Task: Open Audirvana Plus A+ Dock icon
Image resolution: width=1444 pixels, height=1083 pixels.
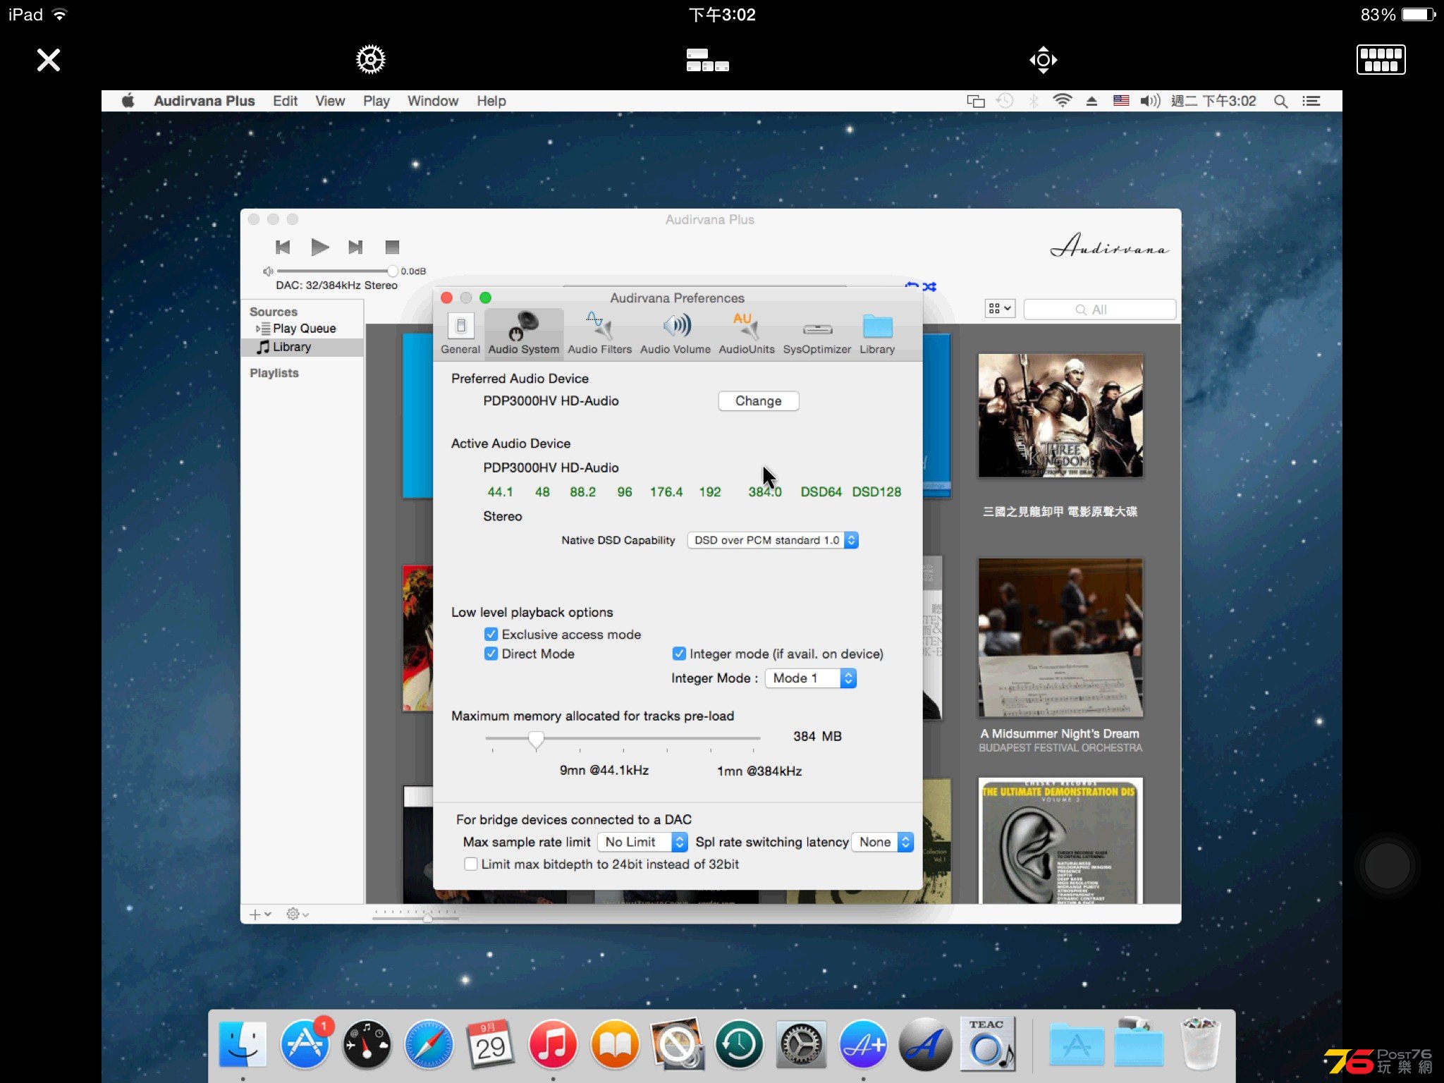Action: [x=863, y=1044]
